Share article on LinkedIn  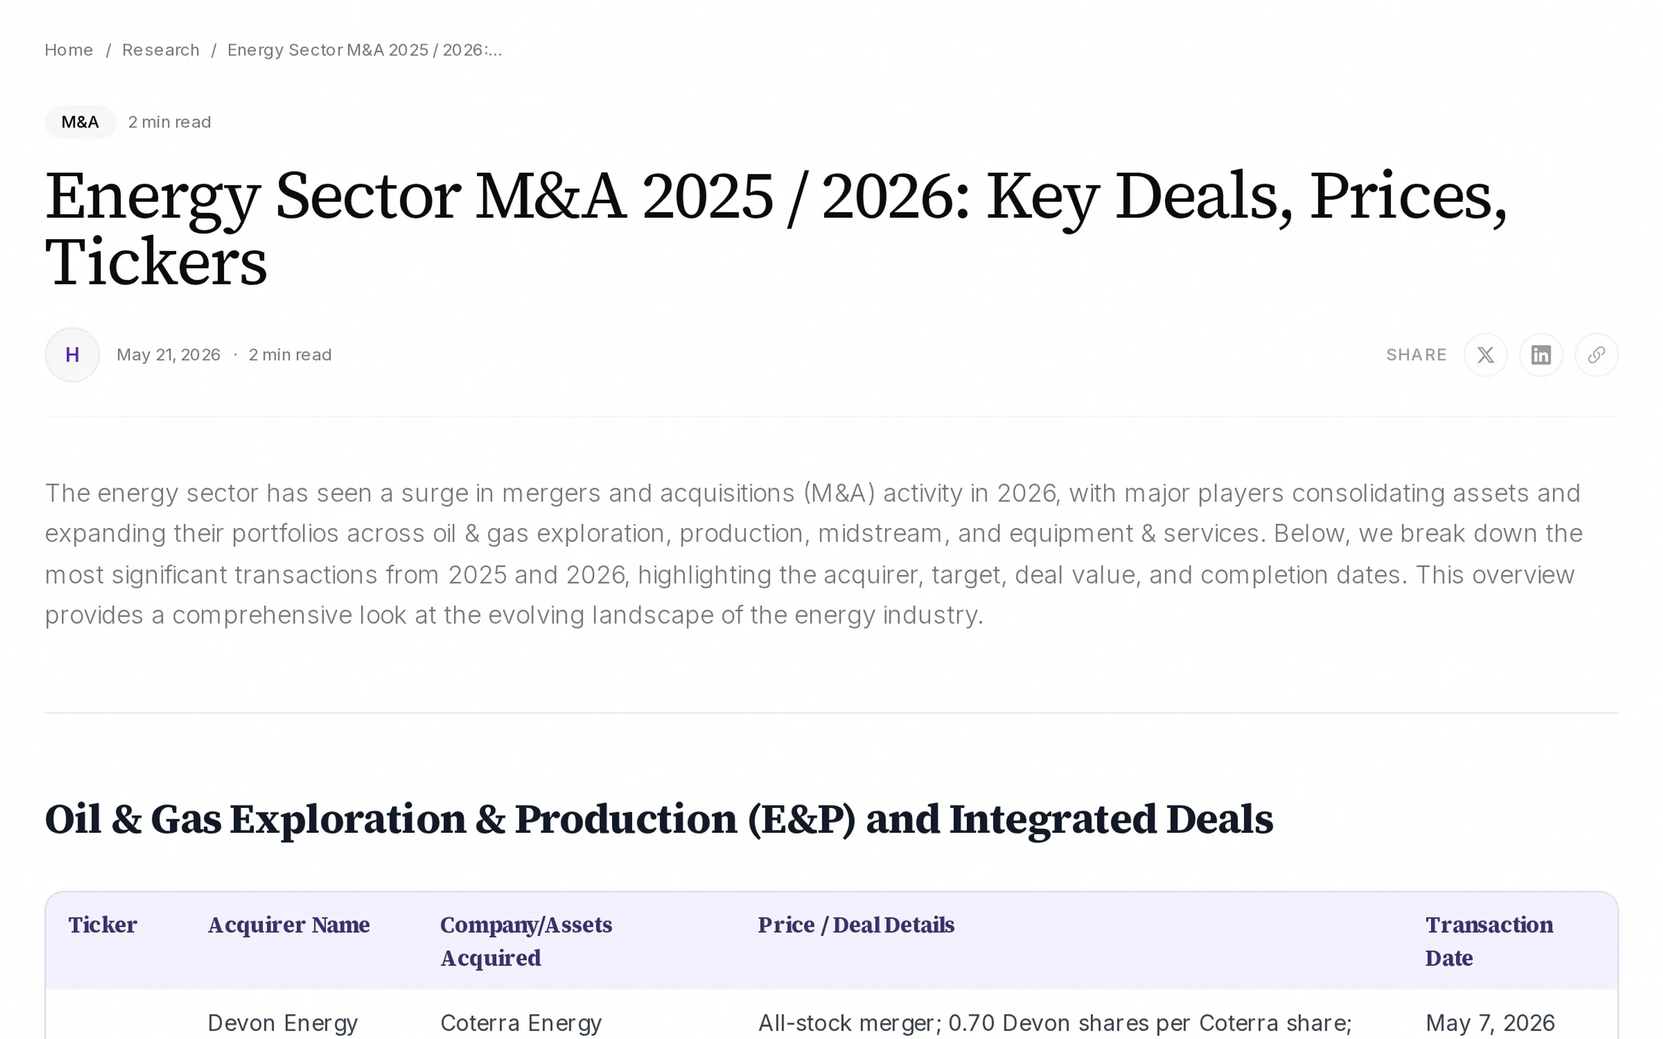click(1541, 355)
